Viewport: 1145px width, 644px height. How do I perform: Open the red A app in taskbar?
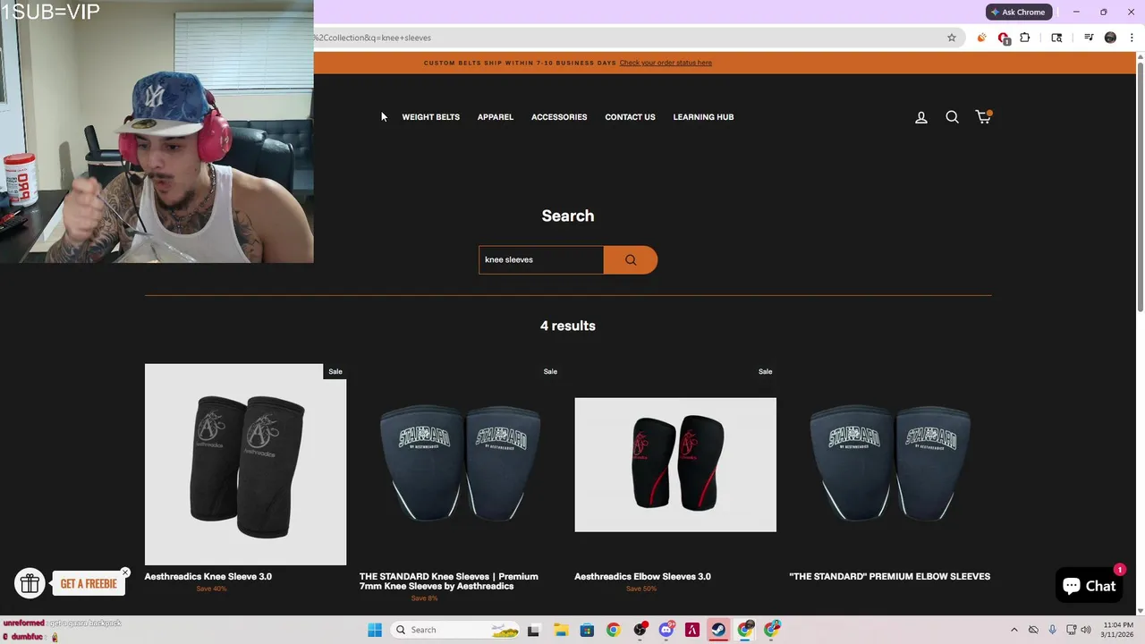pyautogui.click(x=692, y=630)
